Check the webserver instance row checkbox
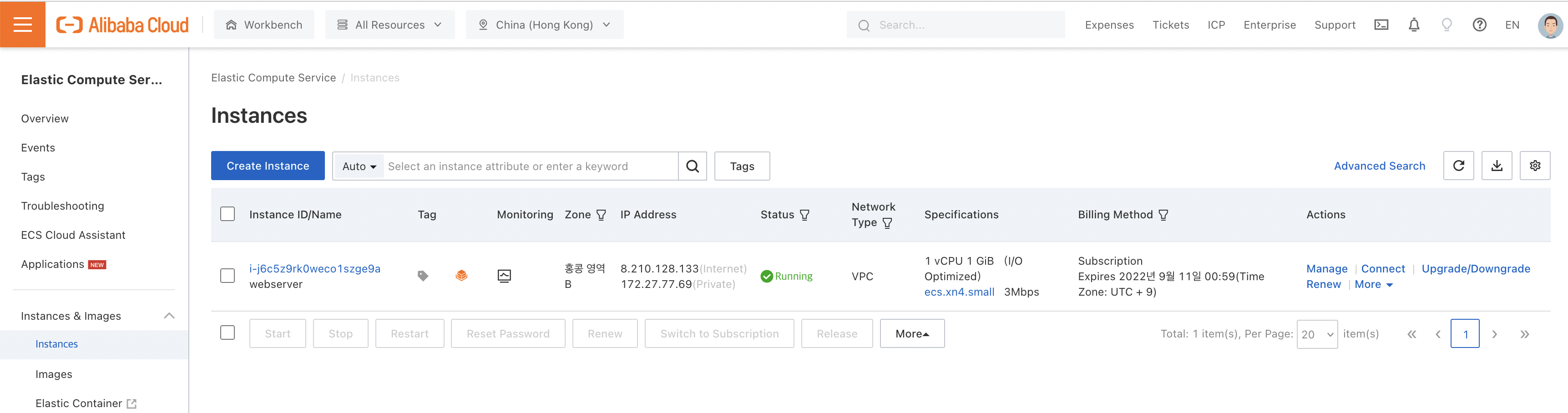The height and width of the screenshot is (413, 1568). (x=228, y=276)
